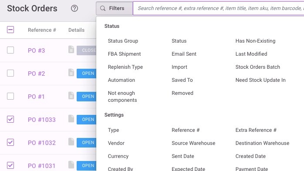Add the Vendor filter

pyautogui.click(x=116, y=143)
